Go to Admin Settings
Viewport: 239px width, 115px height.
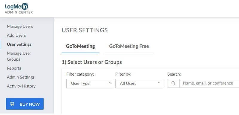21,77
